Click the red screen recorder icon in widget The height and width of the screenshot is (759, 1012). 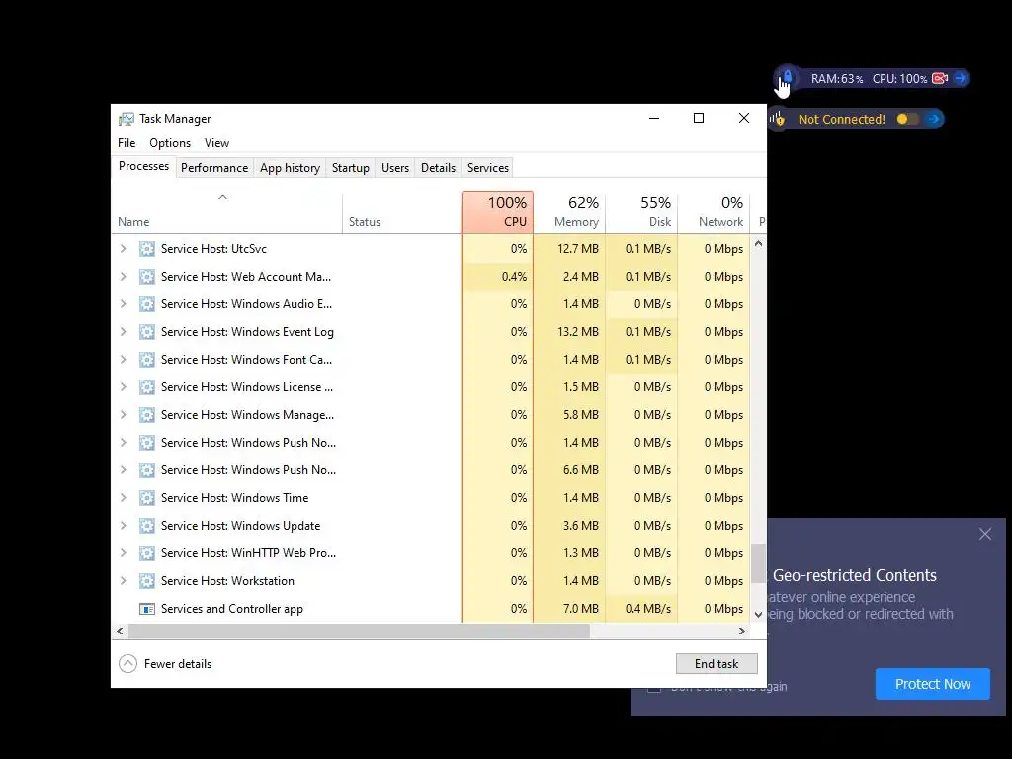point(941,78)
